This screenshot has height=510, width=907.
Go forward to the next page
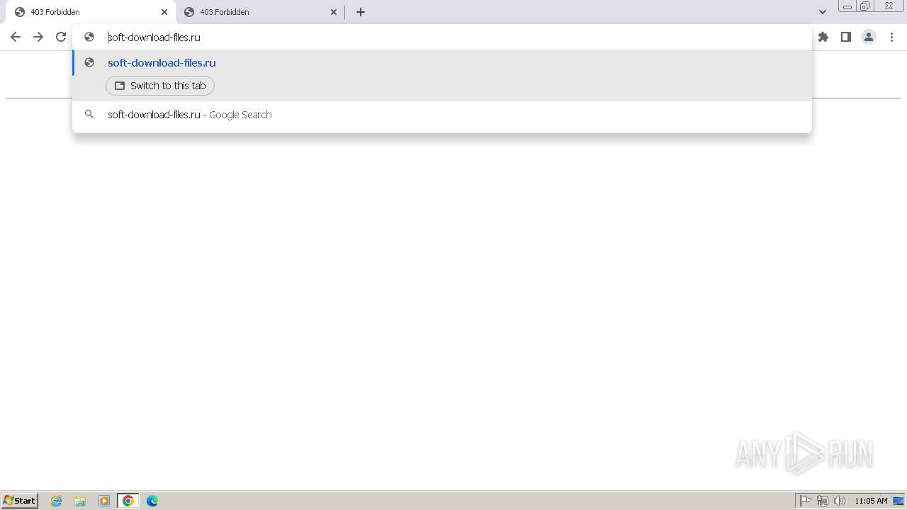(38, 37)
